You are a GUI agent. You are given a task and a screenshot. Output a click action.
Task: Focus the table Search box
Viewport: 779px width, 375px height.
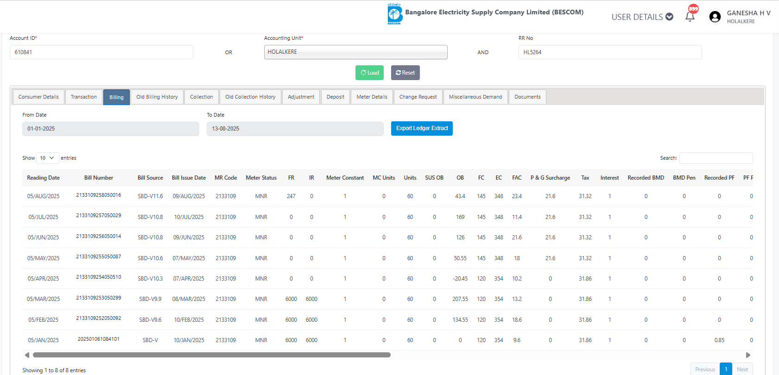(716, 158)
